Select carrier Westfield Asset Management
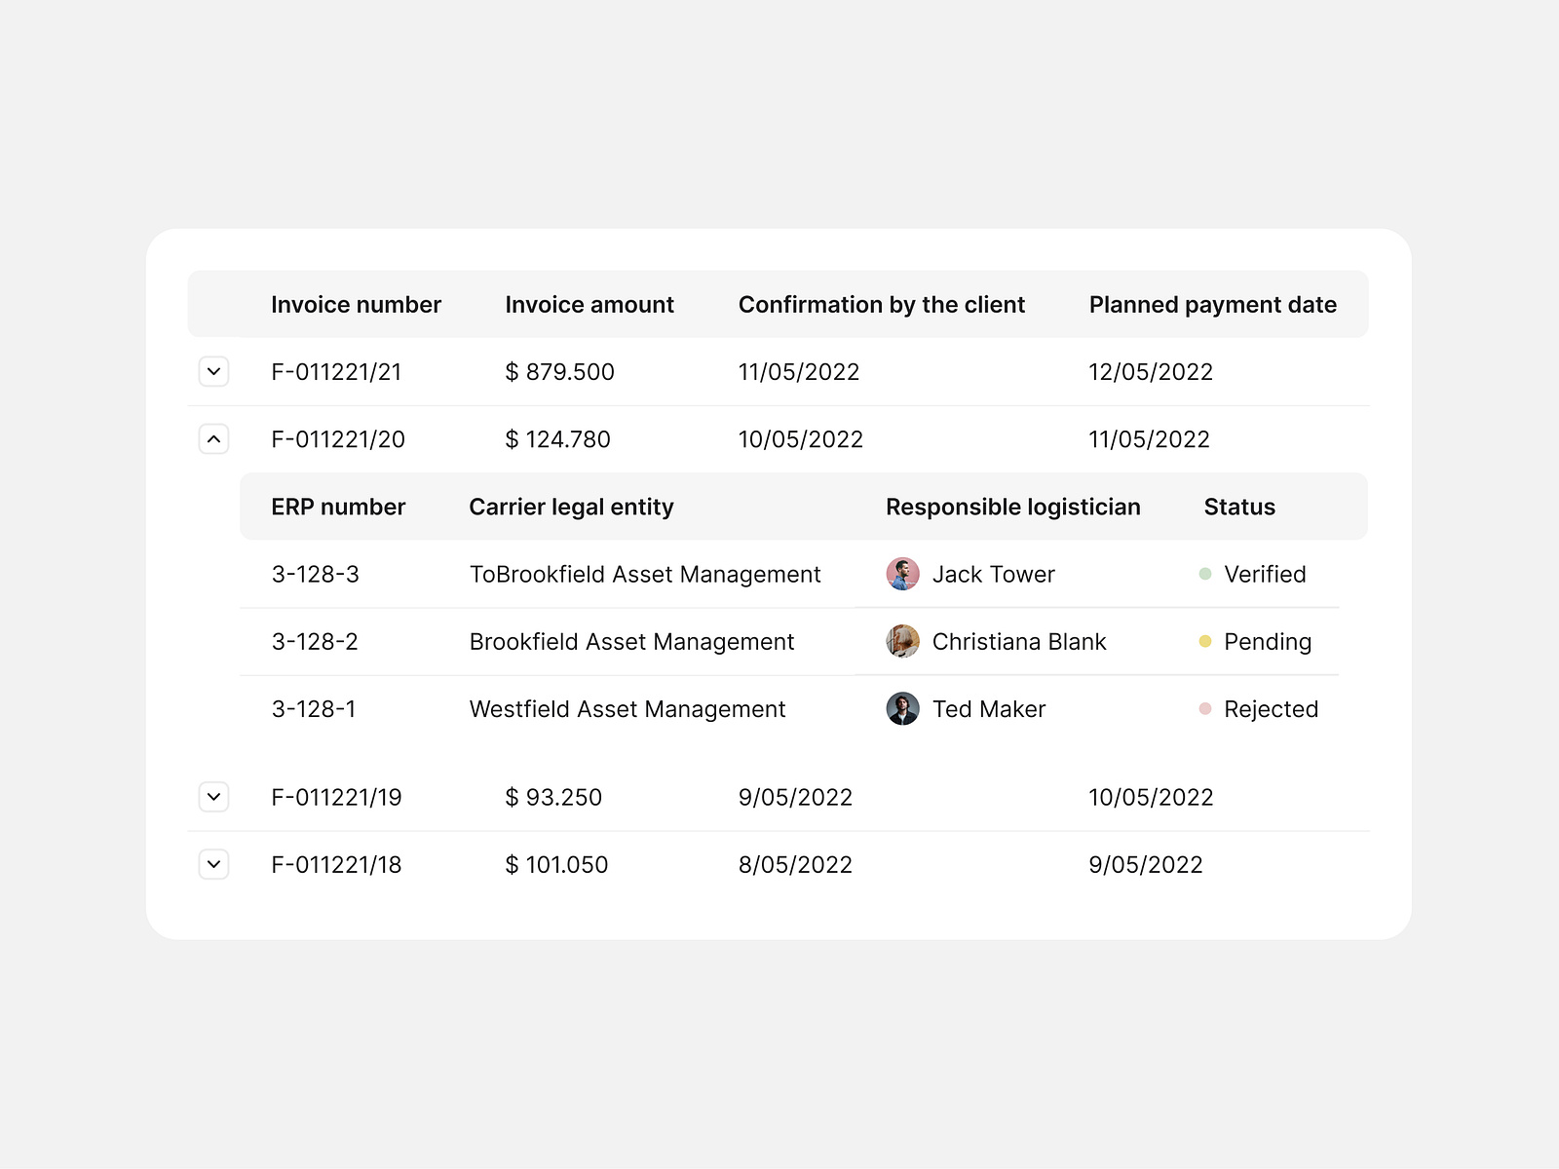This screenshot has width=1559, height=1169. point(627,709)
